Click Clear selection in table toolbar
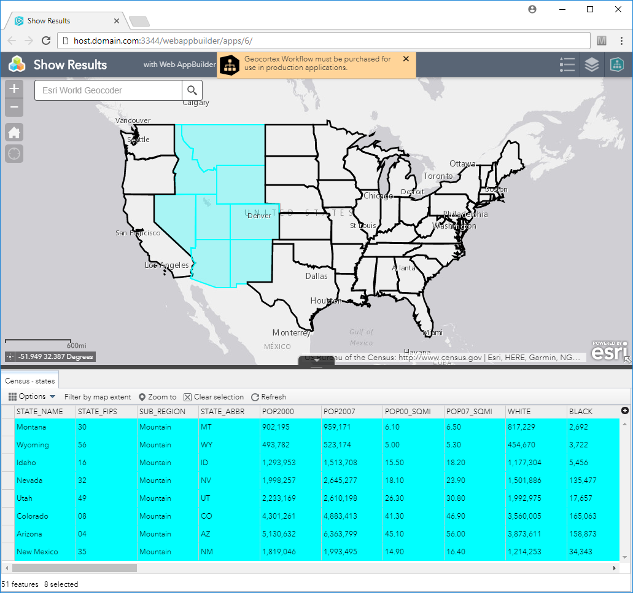 click(x=213, y=397)
